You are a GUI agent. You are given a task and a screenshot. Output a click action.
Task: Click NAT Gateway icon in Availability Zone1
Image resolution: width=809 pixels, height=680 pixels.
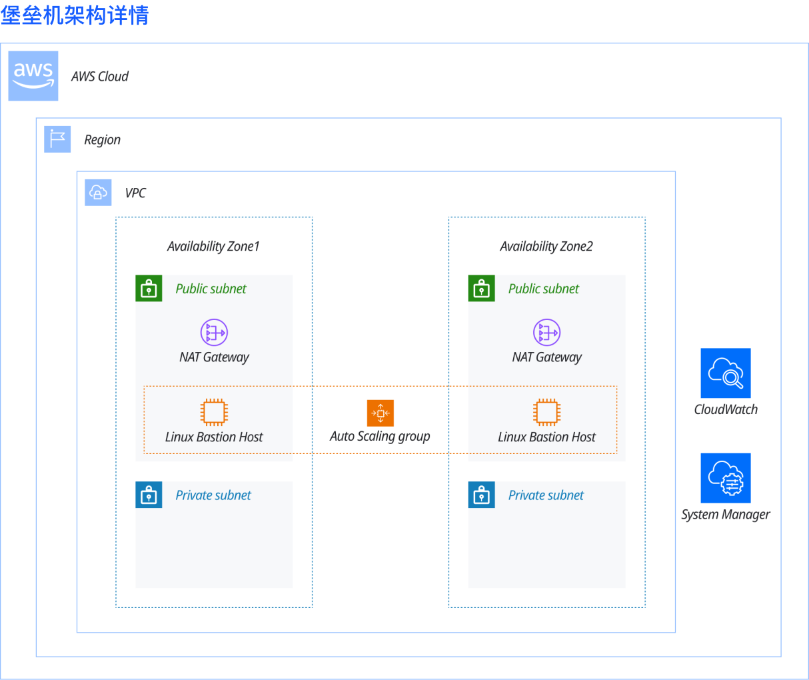click(x=214, y=332)
